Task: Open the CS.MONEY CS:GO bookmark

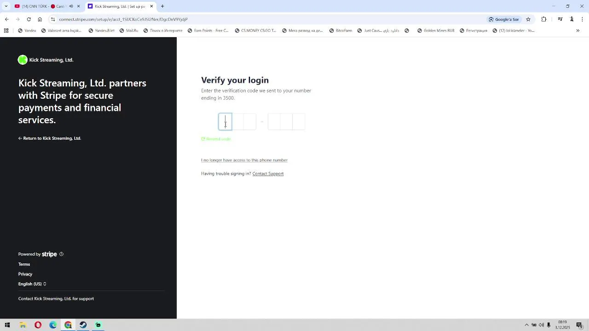Action: [255, 31]
